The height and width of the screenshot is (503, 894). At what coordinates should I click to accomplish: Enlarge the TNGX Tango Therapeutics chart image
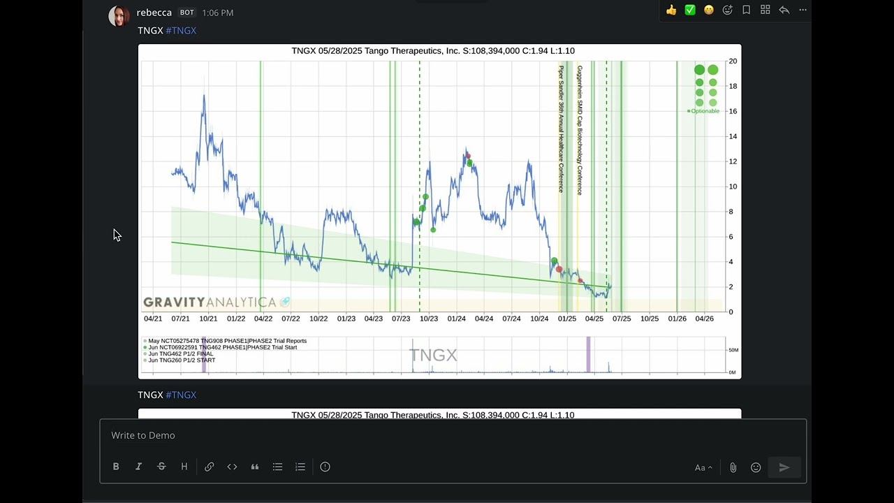[x=439, y=211]
